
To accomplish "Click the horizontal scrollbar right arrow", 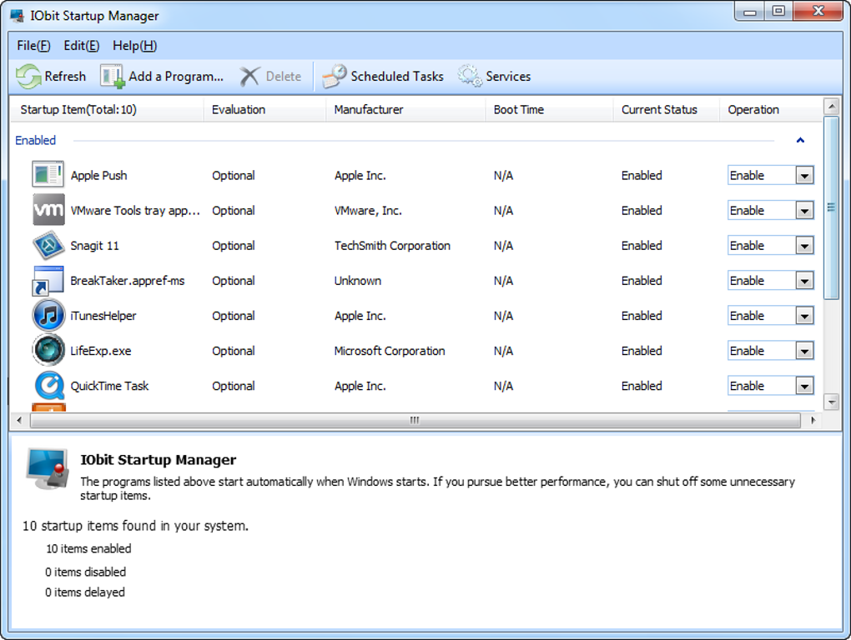I will pyautogui.click(x=813, y=420).
